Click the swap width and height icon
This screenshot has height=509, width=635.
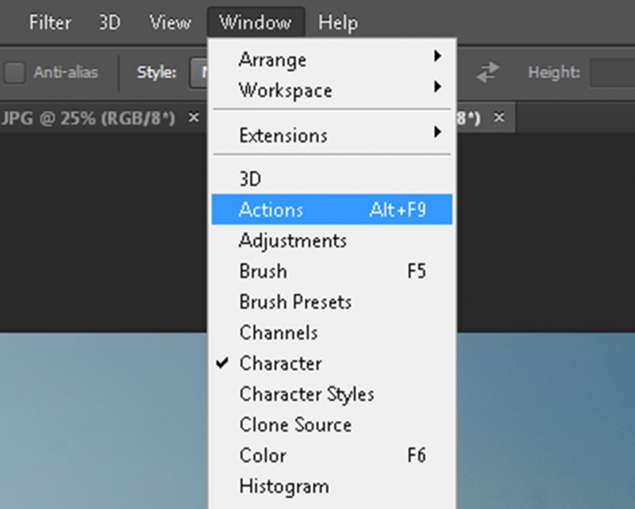486,73
